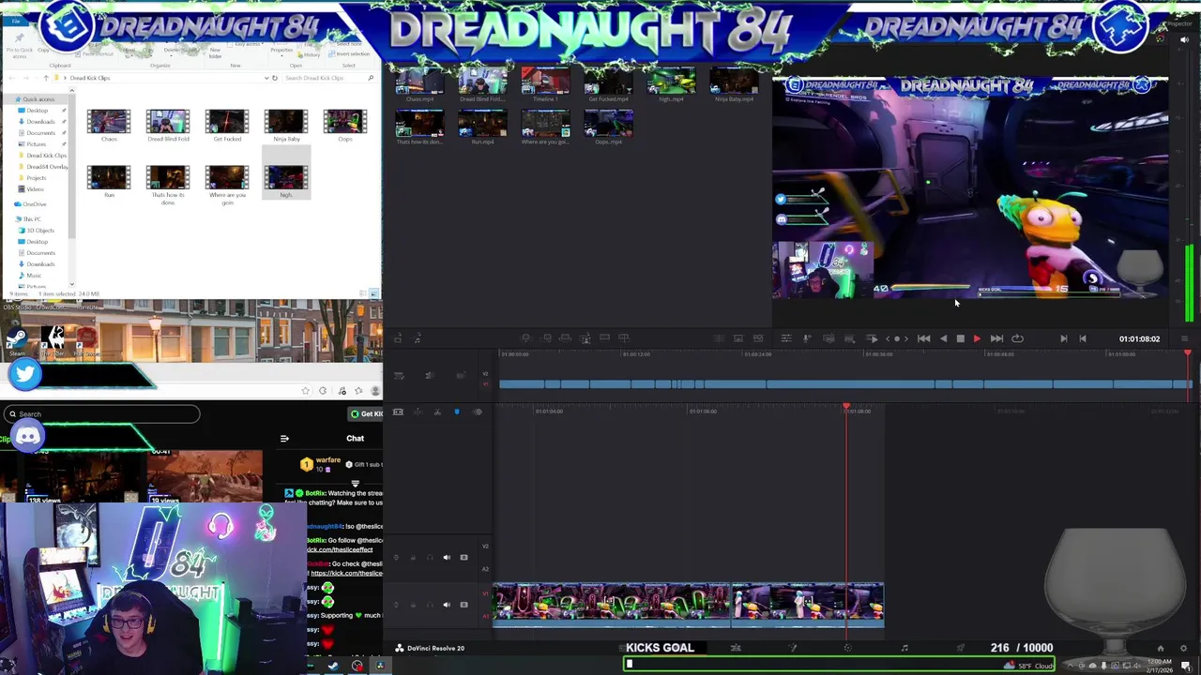1201x675 pixels.
Task: Disable video on timeline track 2
Action: (464, 558)
